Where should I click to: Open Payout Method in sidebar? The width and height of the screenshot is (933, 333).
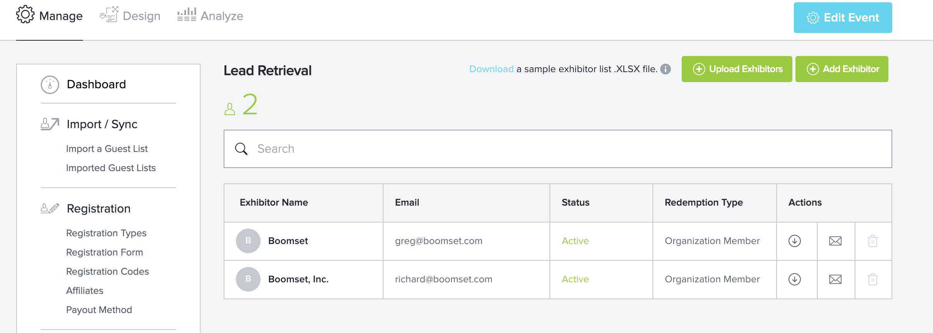point(99,310)
